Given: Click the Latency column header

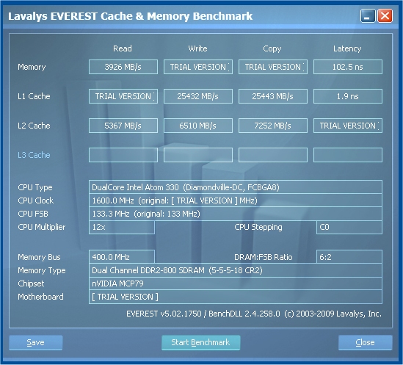Looking at the screenshot, I should click(347, 48).
